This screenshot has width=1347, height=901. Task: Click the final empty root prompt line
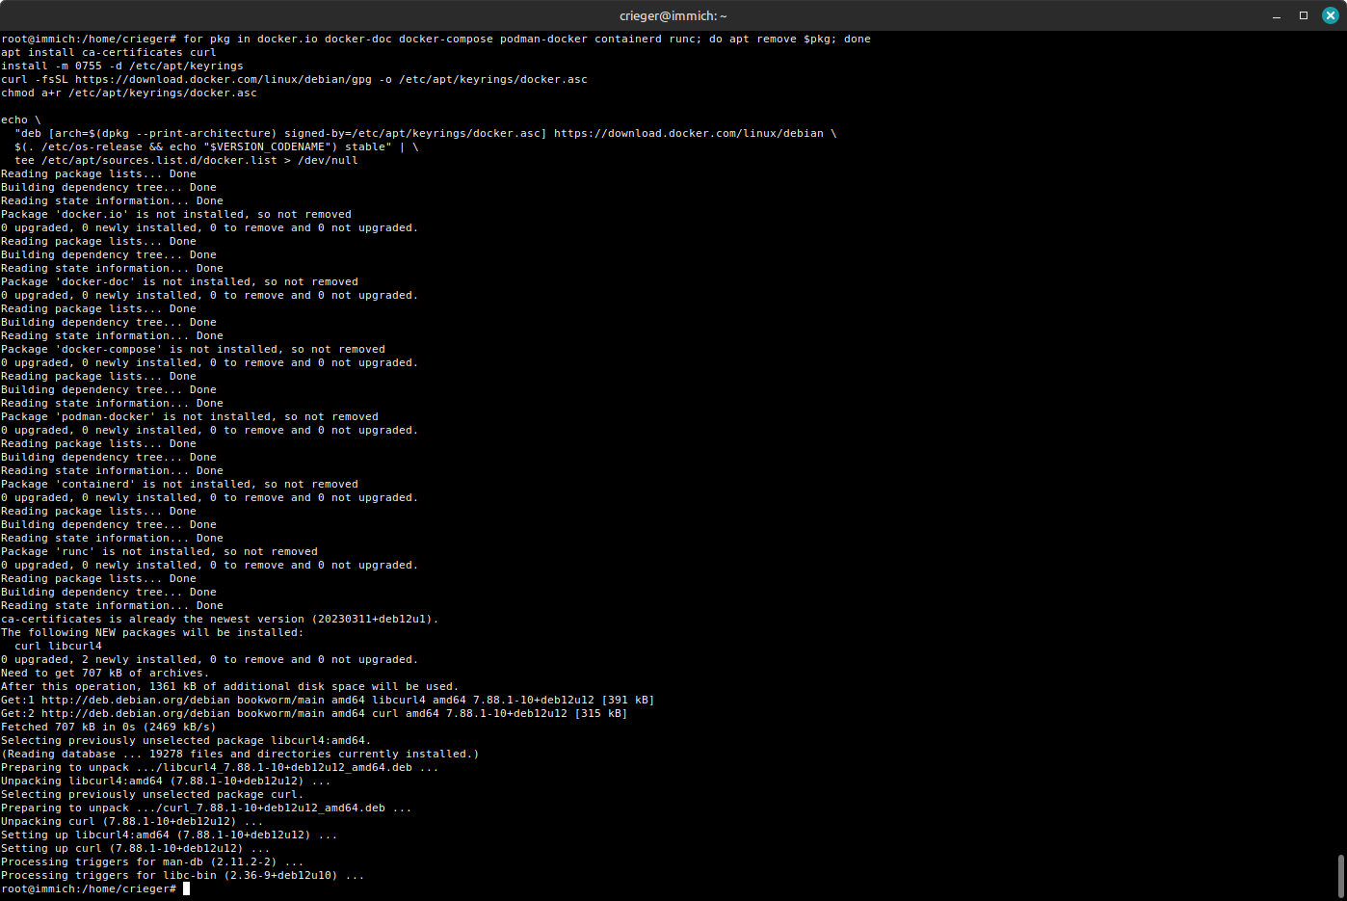tap(95, 888)
